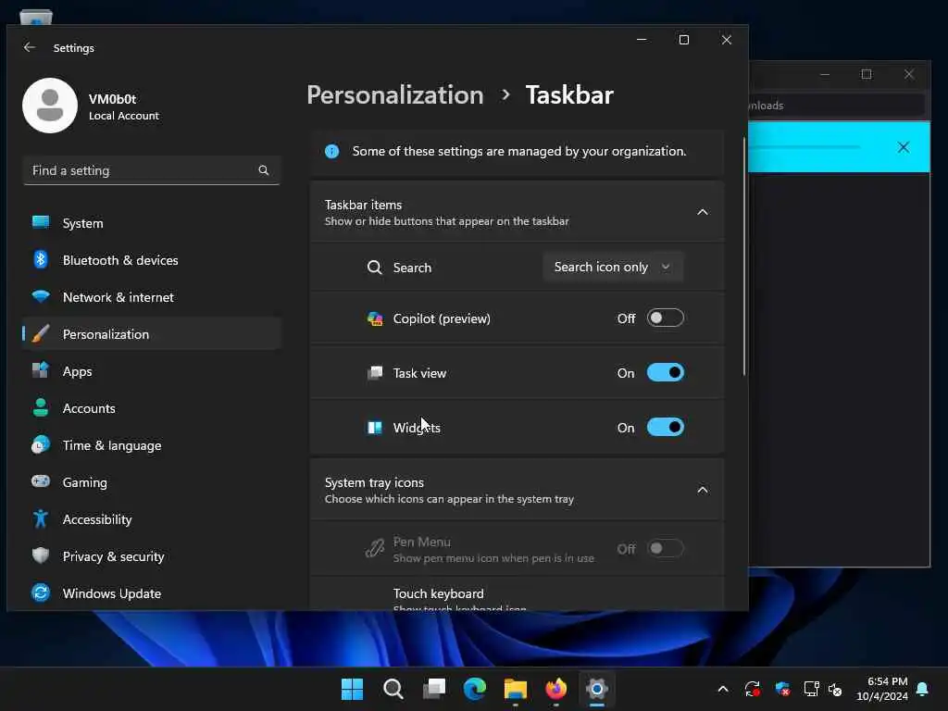Click the info icon in organization notice
This screenshot has width=948, height=711.
(332, 151)
